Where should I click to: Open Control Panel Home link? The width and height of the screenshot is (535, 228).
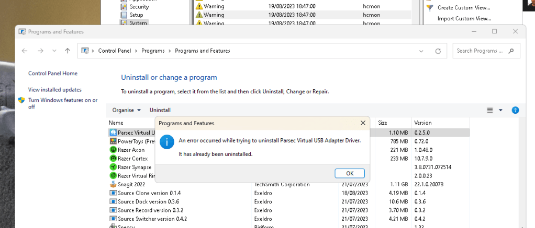pos(52,73)
